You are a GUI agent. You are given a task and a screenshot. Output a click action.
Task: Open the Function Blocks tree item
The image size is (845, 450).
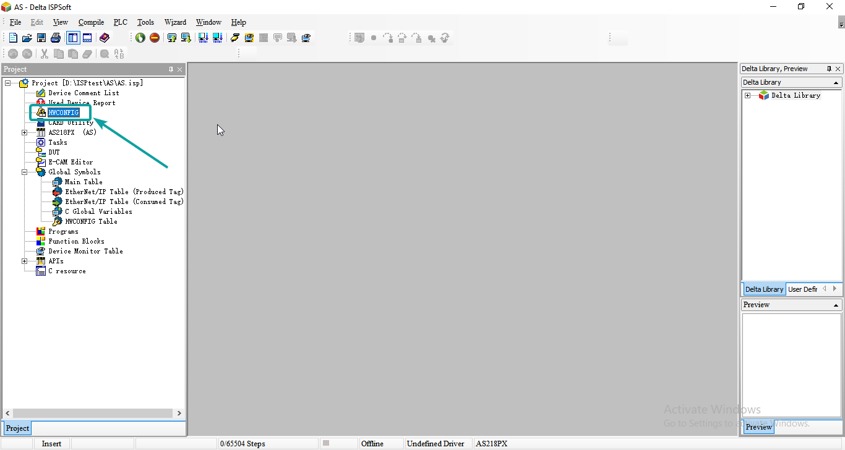point(76,241)
